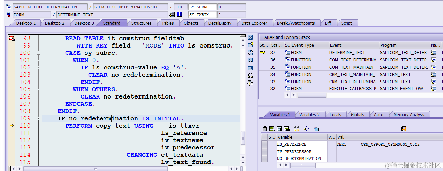Viewport: 443px width, 171px height.
Task: Click the breakpoint stop icon at line 98
Action: (12, 38)
